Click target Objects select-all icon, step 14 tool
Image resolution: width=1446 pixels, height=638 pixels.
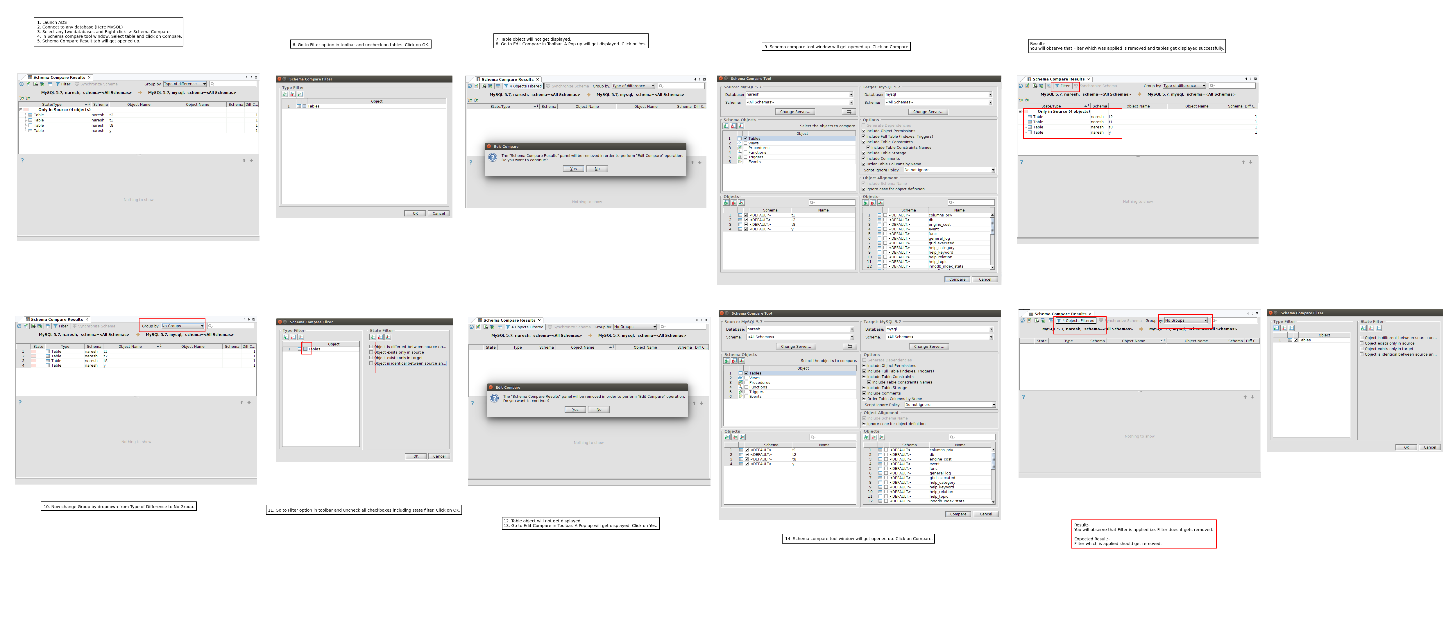click(866, 437)
